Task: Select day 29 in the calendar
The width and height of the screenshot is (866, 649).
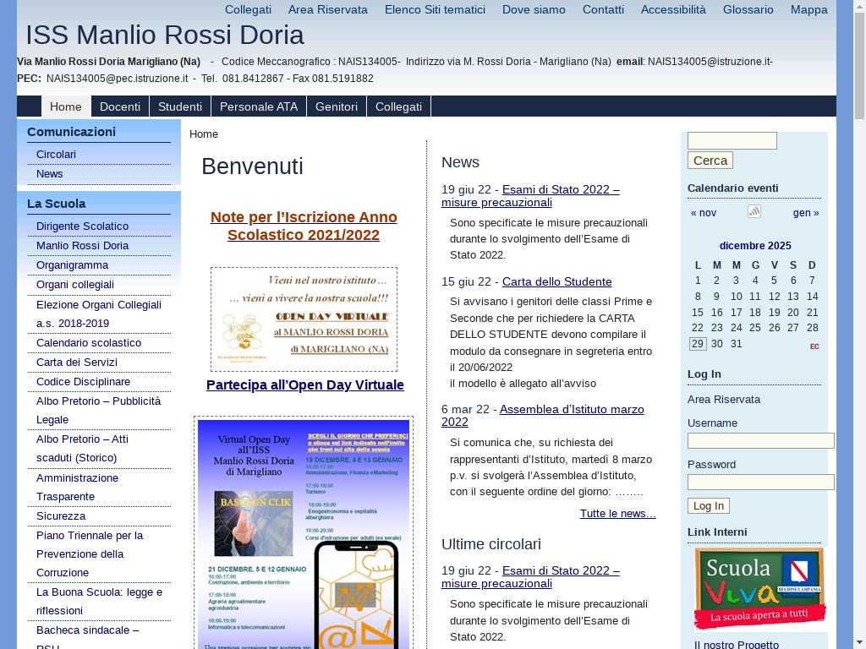Action: tap(697, 344)
